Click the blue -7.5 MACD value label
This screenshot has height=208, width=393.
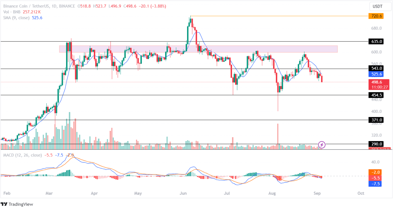coord(375,183)
